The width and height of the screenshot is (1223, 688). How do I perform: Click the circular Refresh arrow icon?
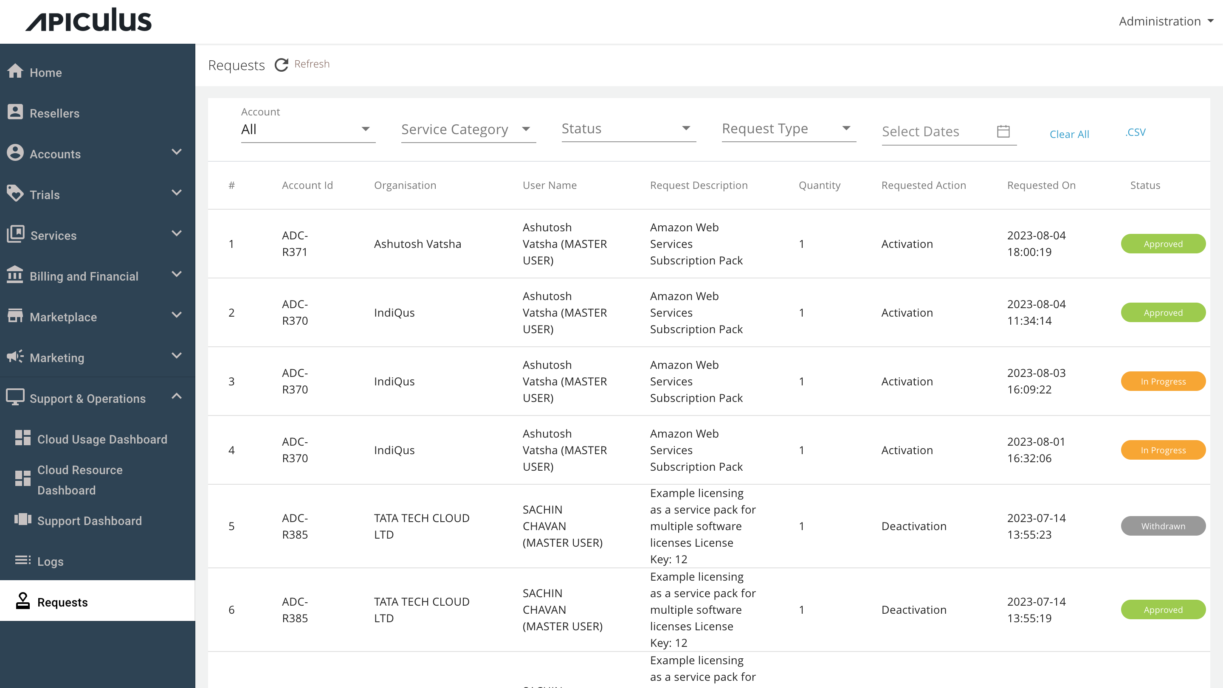click(282, 65)
